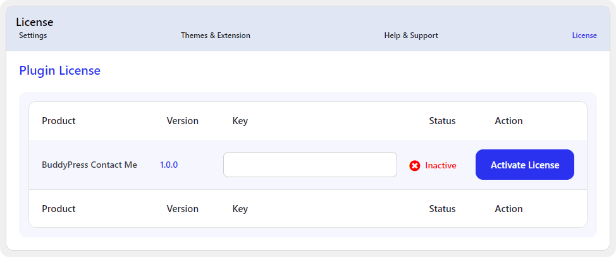Click the Status label in table footer
The height and width of the screenshot is (257, 616).
point(442,209)
